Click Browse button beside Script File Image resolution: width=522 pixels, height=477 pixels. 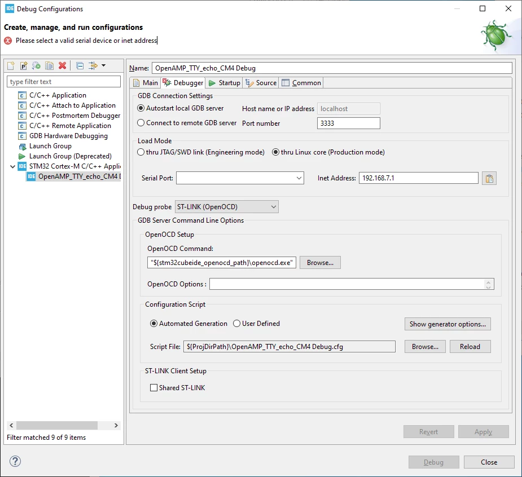point(425,347)
